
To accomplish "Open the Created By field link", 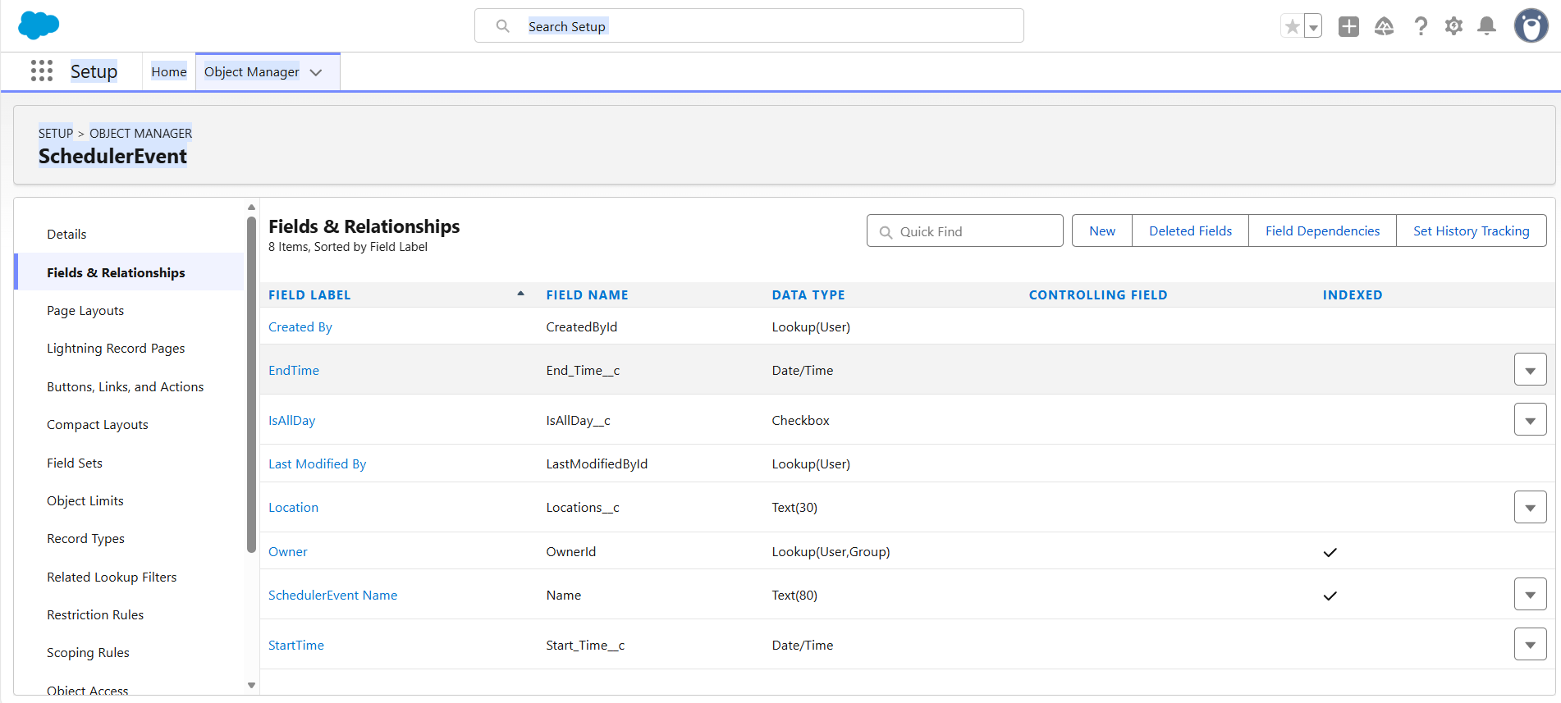I will click(x=300, y=327).
